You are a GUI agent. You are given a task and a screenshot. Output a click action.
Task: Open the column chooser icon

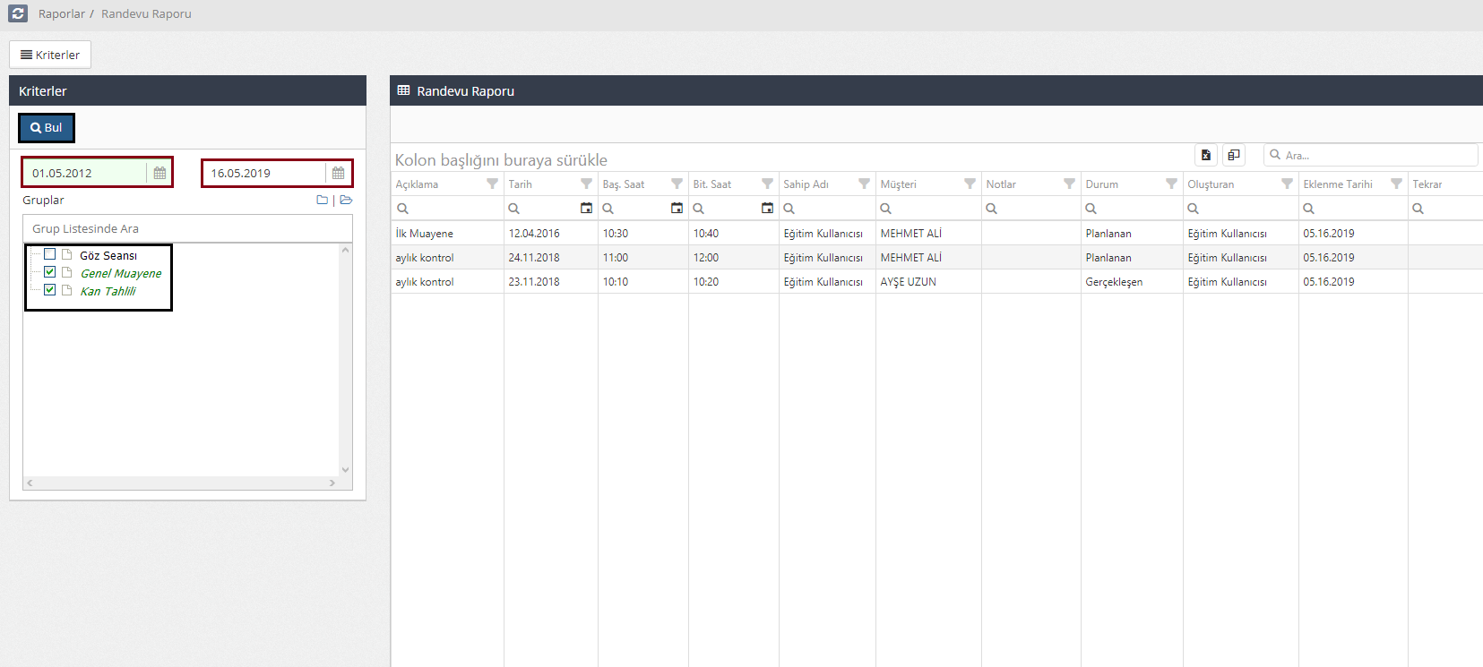[1234, 155]
